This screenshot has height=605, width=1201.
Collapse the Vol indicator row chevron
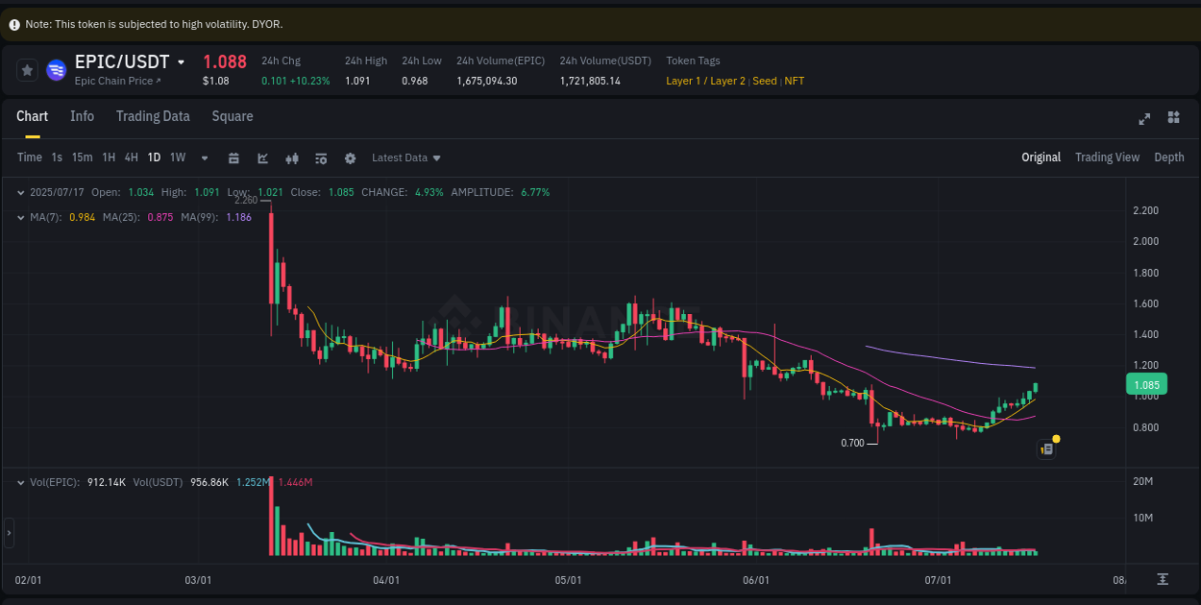pos(19,482)
